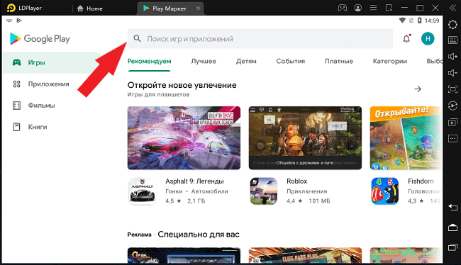Open operation recorder icon
Viewport: 461px width, 265px height.
pyautogui.click(x=452, y=106)
